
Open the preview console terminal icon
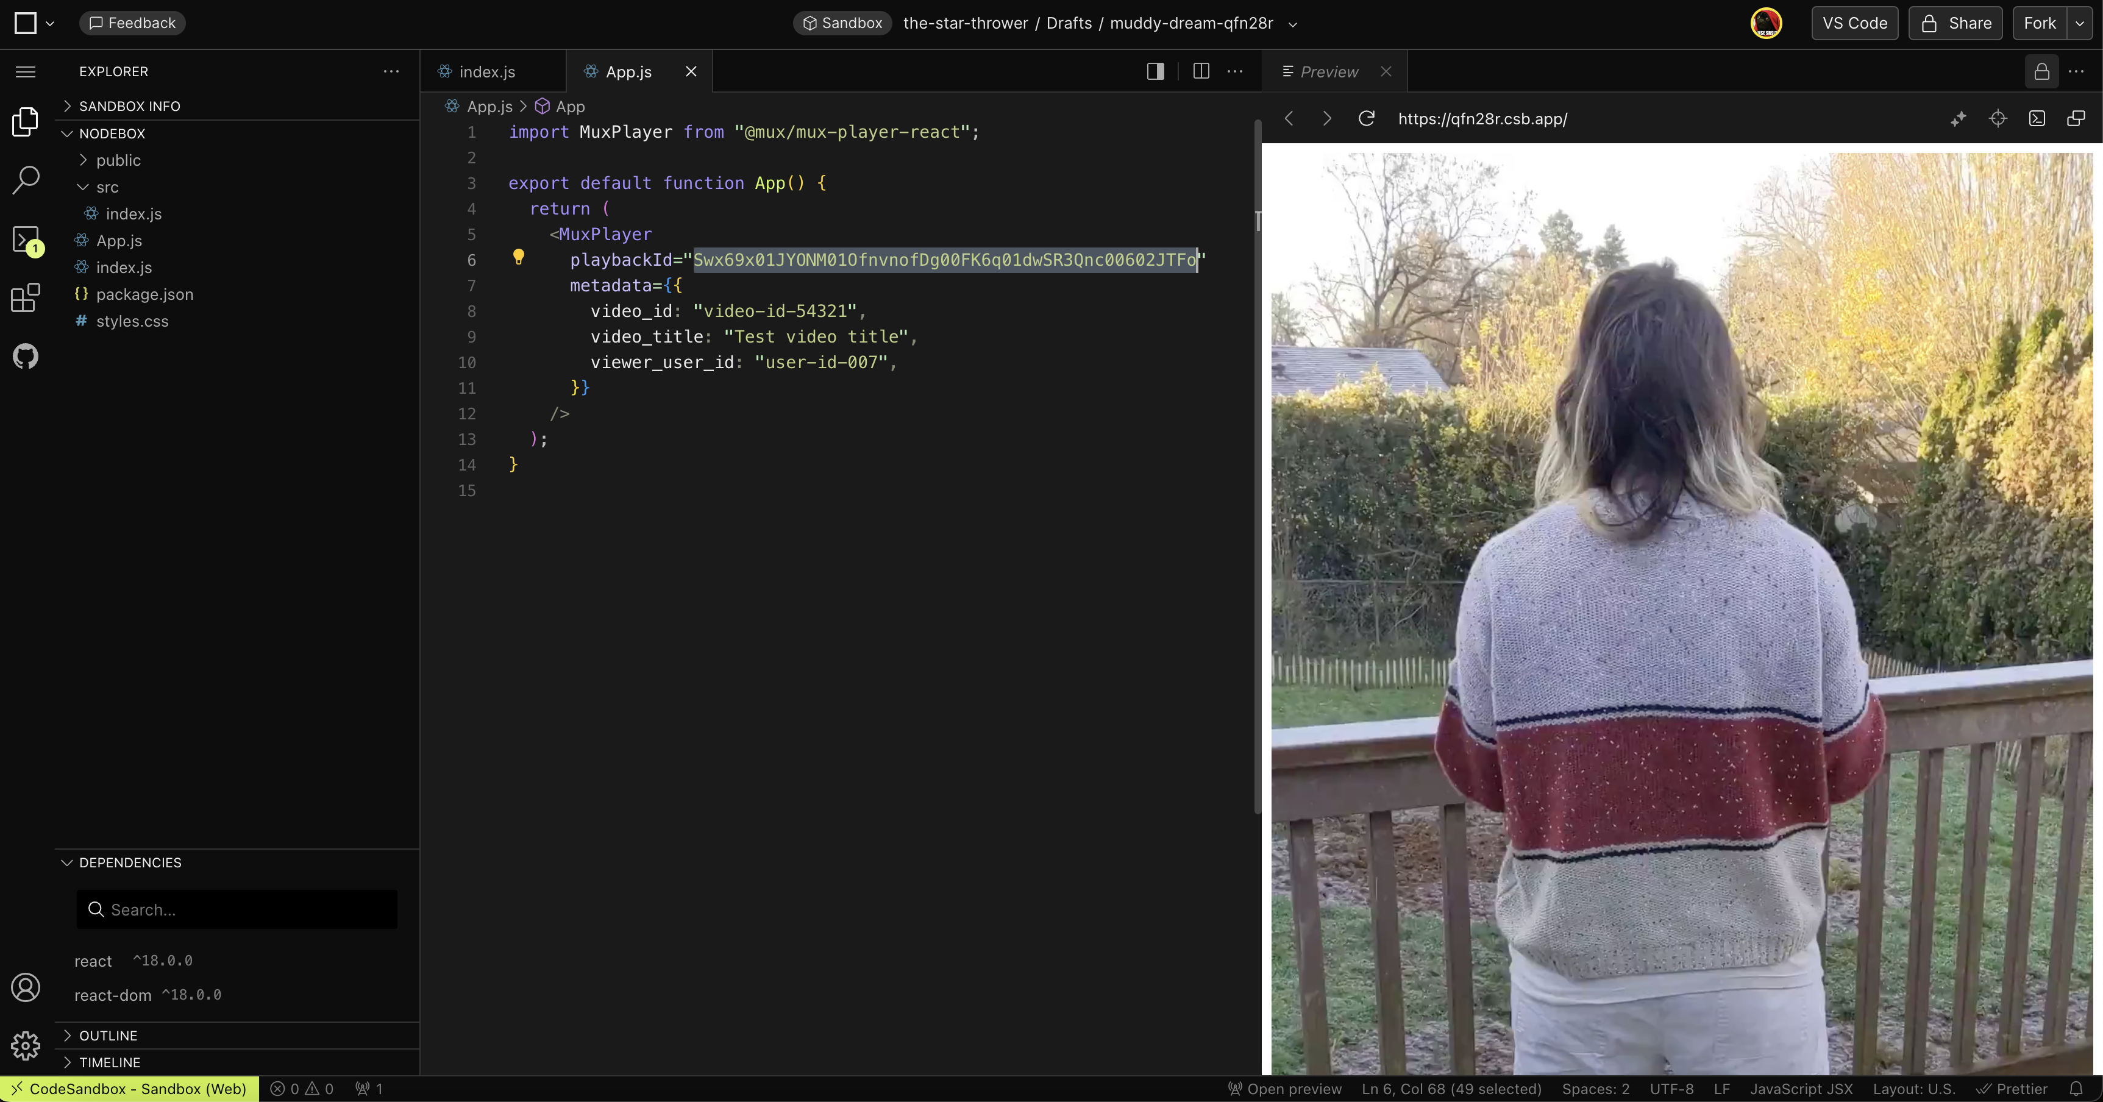[x=2038, y=118]
